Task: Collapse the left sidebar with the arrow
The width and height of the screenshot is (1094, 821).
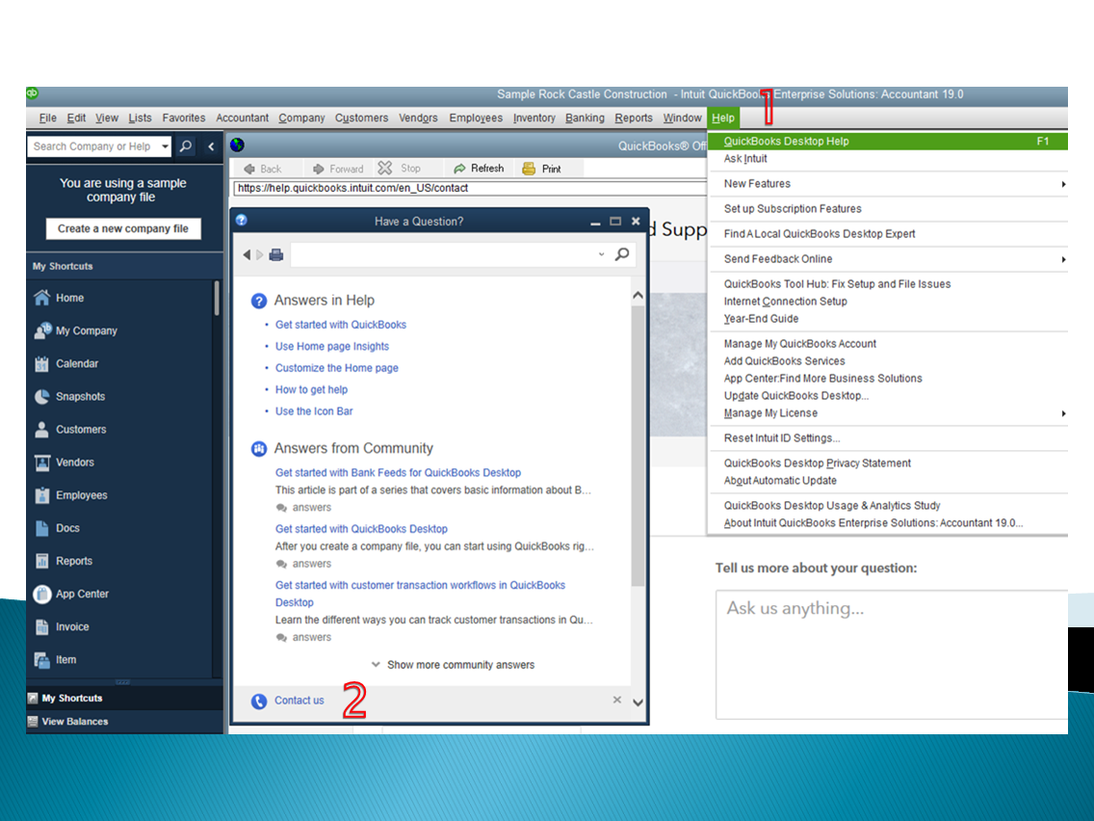Action: [211, 146]
